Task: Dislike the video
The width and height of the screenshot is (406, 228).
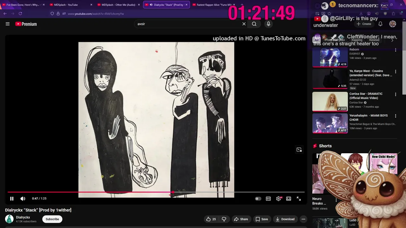Action: coord(224,219)
